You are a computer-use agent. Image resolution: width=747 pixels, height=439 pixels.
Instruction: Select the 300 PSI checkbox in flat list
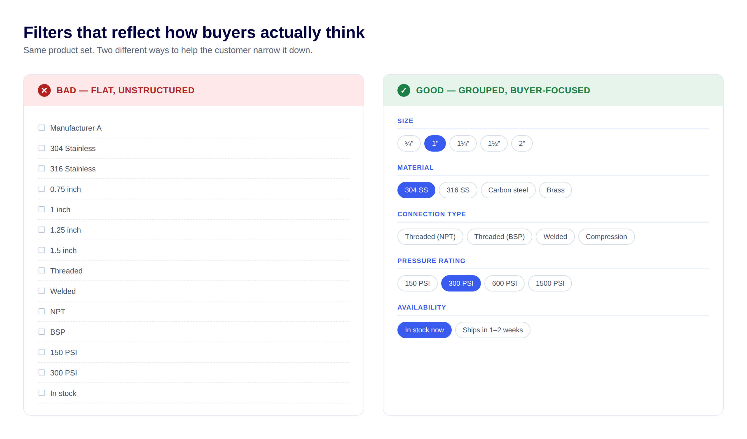tap(41, 373)
